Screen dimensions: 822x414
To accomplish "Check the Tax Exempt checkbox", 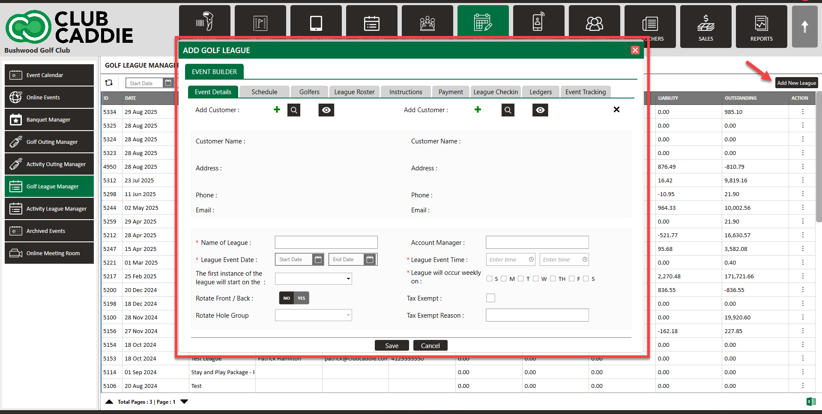I will point(490,298).
